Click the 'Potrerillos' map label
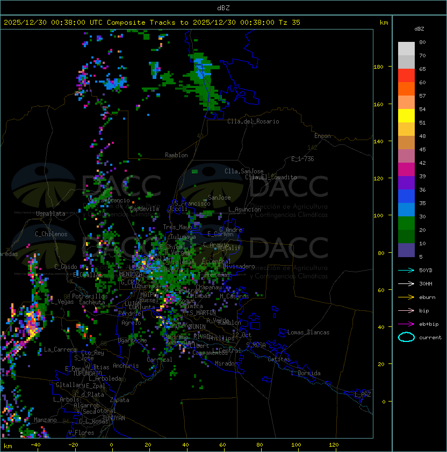Screen dimensions: 447x452 click(90, 296)
